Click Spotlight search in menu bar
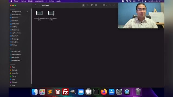The image size is (173, 97). [142, 1]
